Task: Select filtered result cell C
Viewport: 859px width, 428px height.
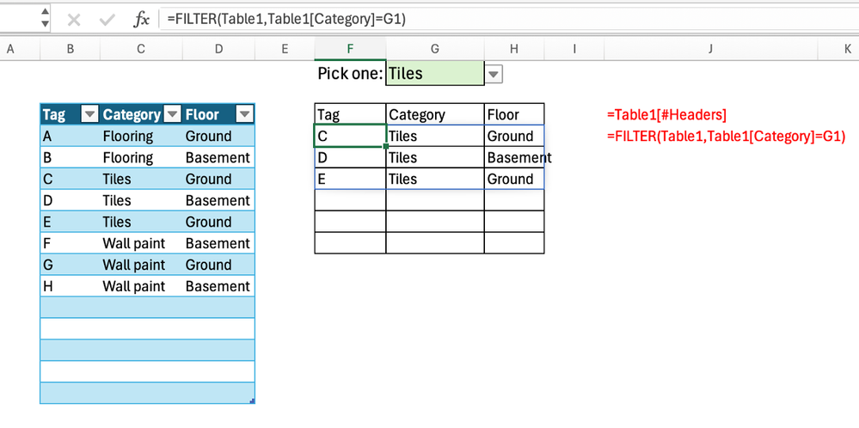Action: [x=350, y=136]
